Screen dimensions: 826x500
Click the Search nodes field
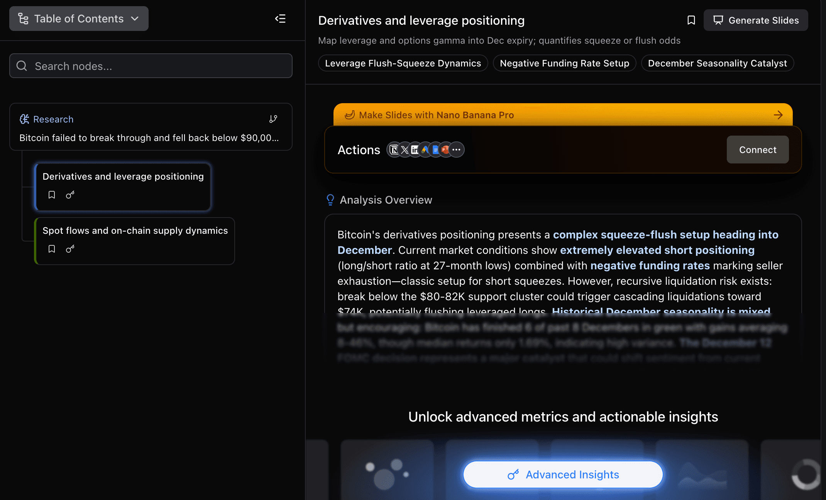(151, 66)
